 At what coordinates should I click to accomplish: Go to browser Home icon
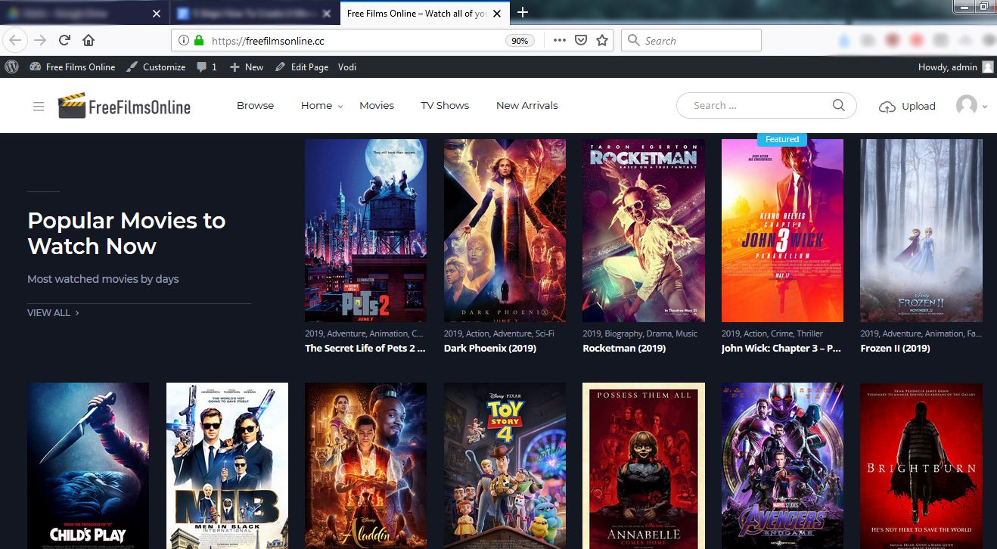89,40
